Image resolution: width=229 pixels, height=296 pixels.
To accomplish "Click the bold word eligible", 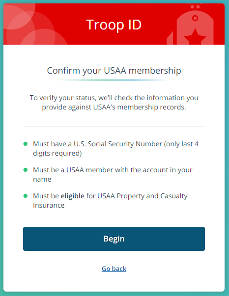I will tap(73, 196).
